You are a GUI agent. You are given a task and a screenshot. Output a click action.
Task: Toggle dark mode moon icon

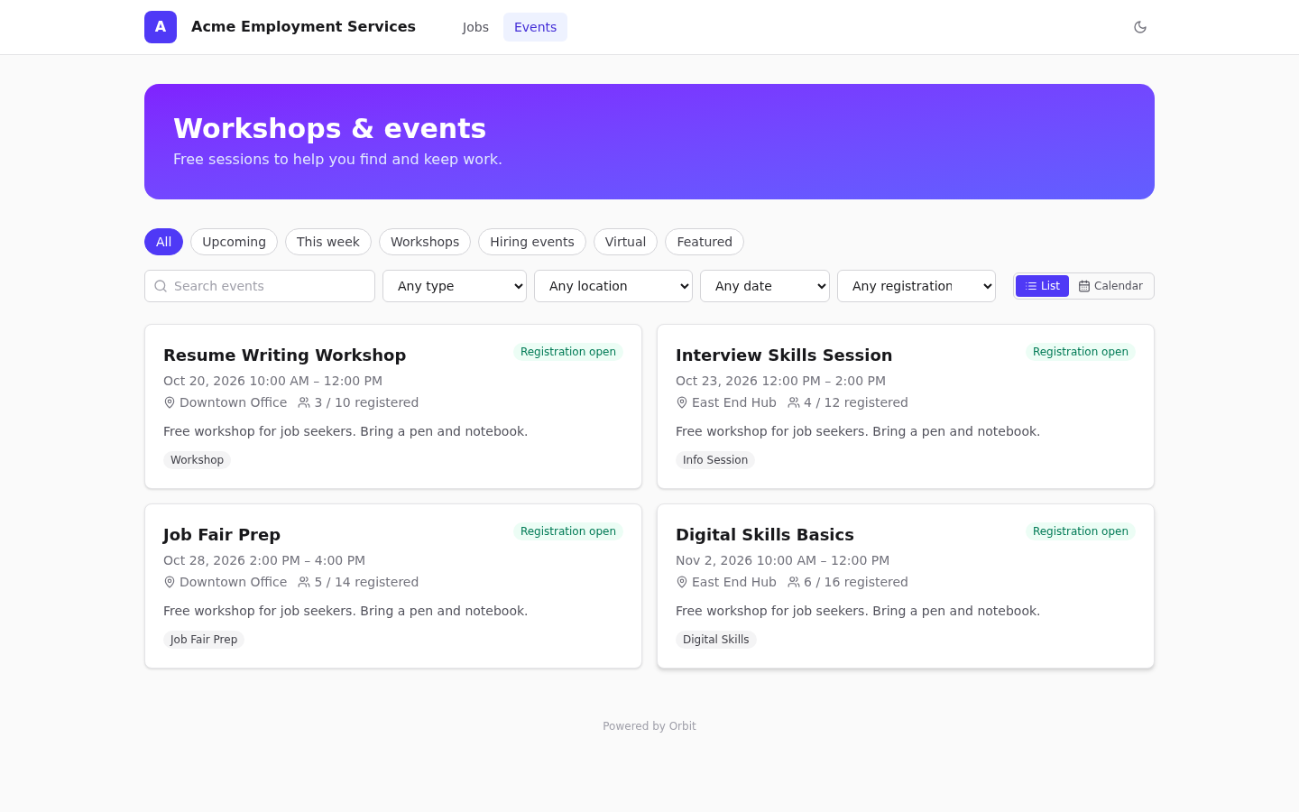[1140, 27]
